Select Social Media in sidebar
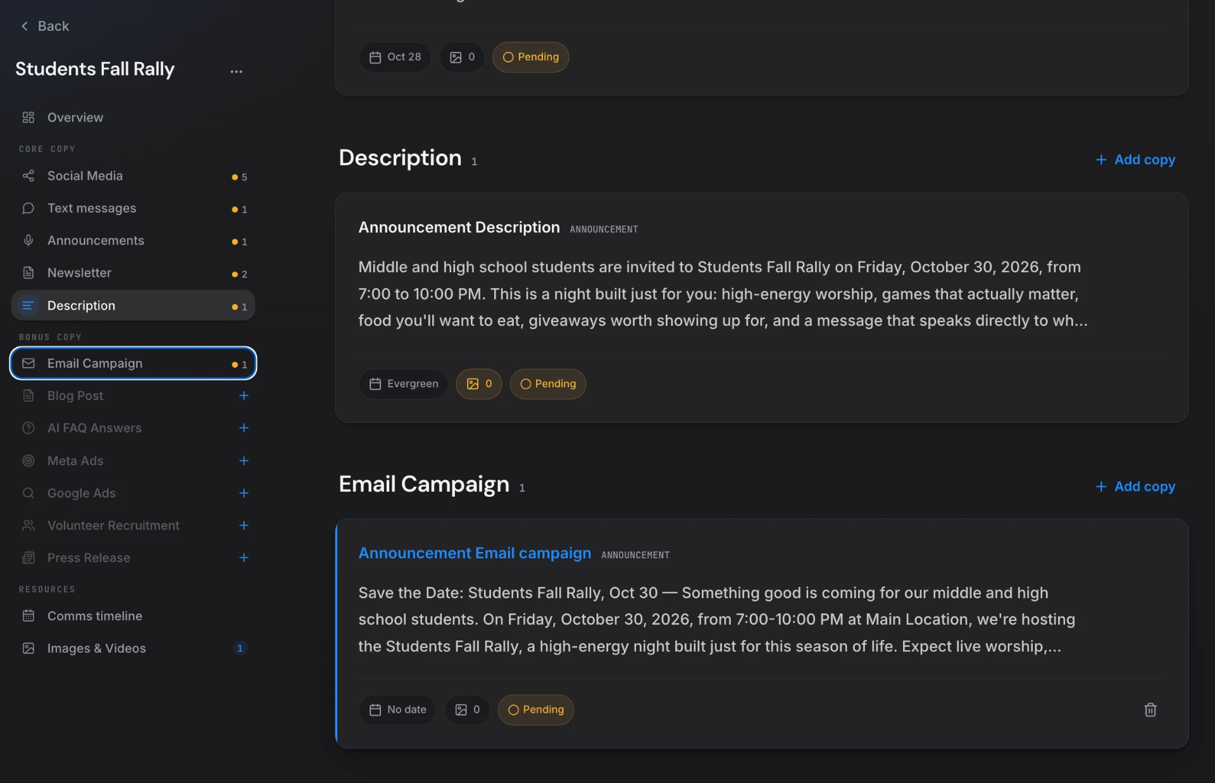 133,176
